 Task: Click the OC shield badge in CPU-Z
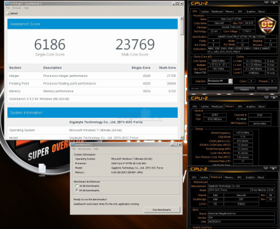(267, 26)
